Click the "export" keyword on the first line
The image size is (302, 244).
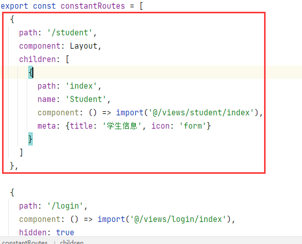pos(14,6)
